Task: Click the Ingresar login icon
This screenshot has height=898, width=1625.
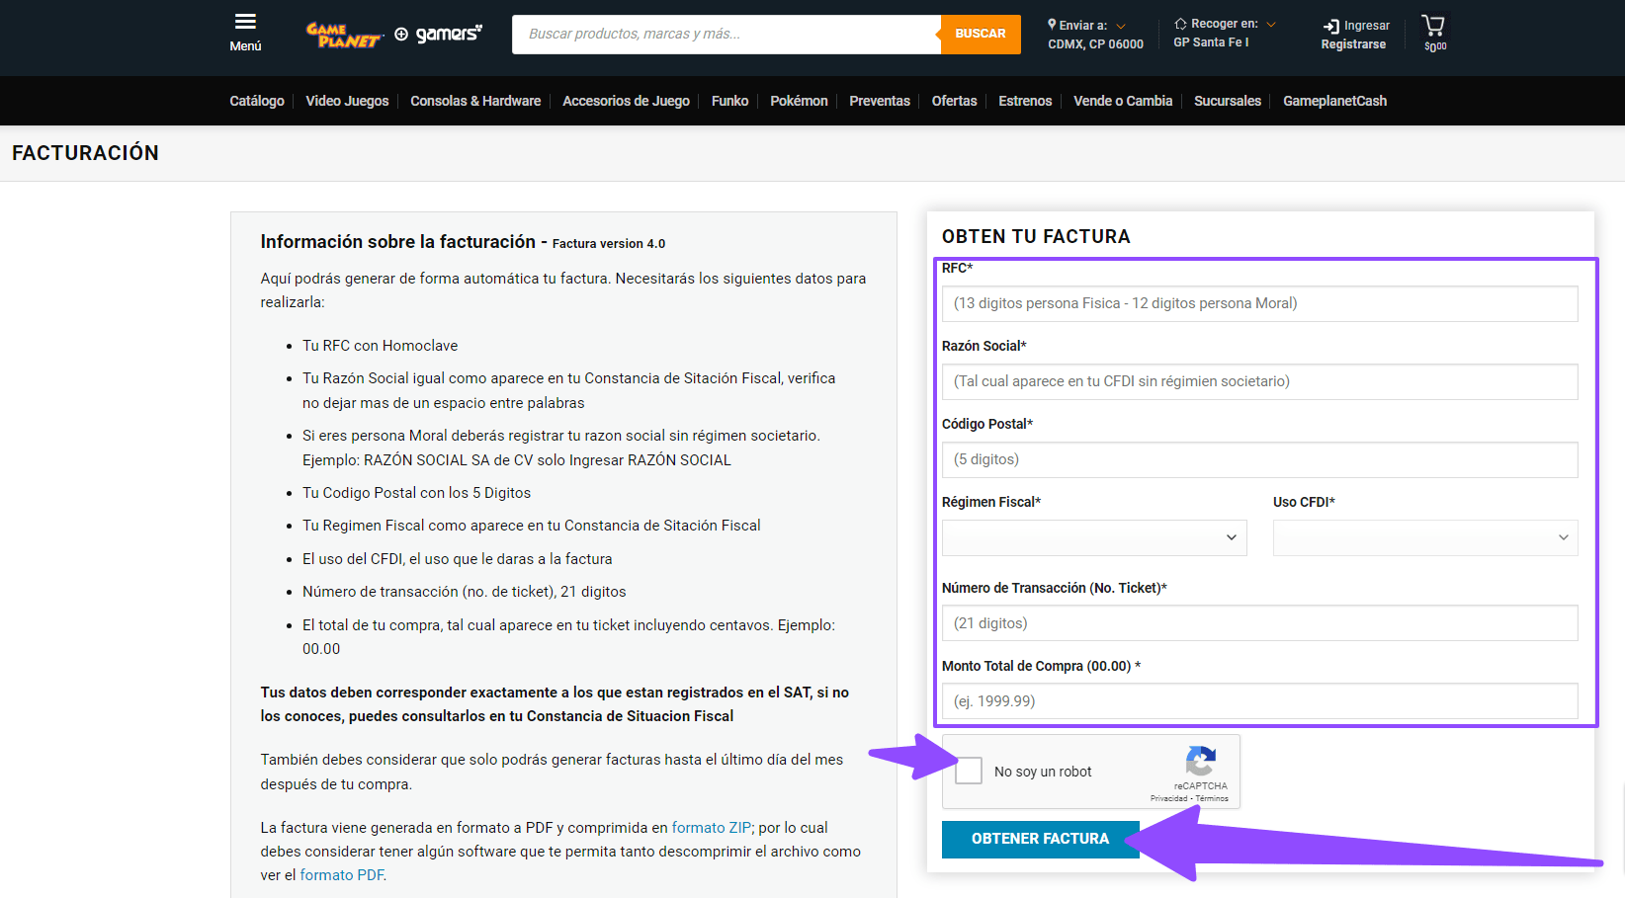Action: click(1331, 27)
